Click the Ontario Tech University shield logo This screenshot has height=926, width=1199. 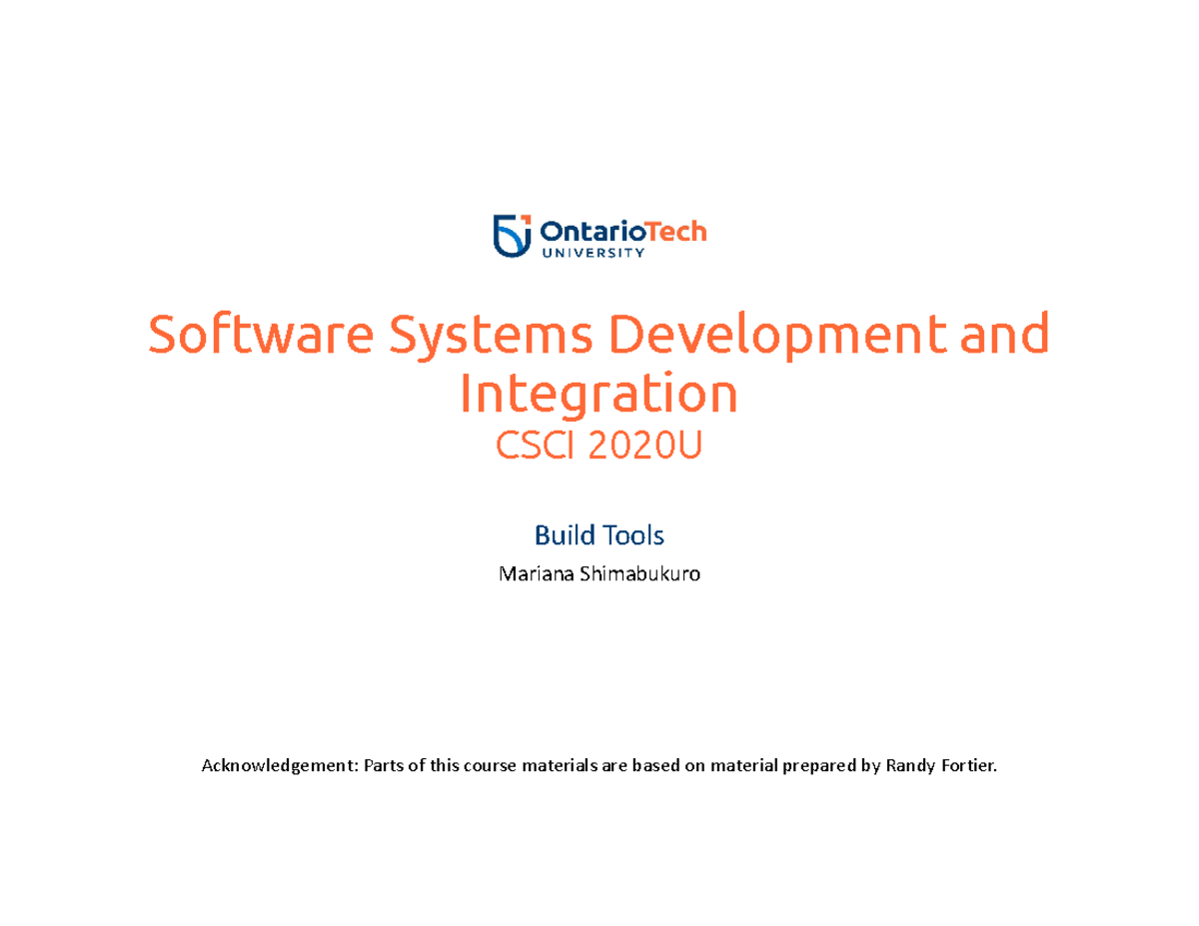tap(512, 236)
